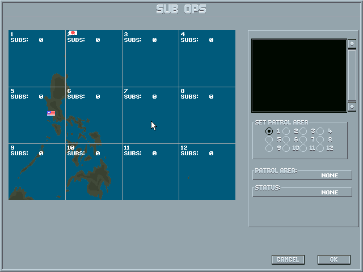Click the Patrol Area NONE field
This screenshot has width=363, height=272.
[302, 175]
